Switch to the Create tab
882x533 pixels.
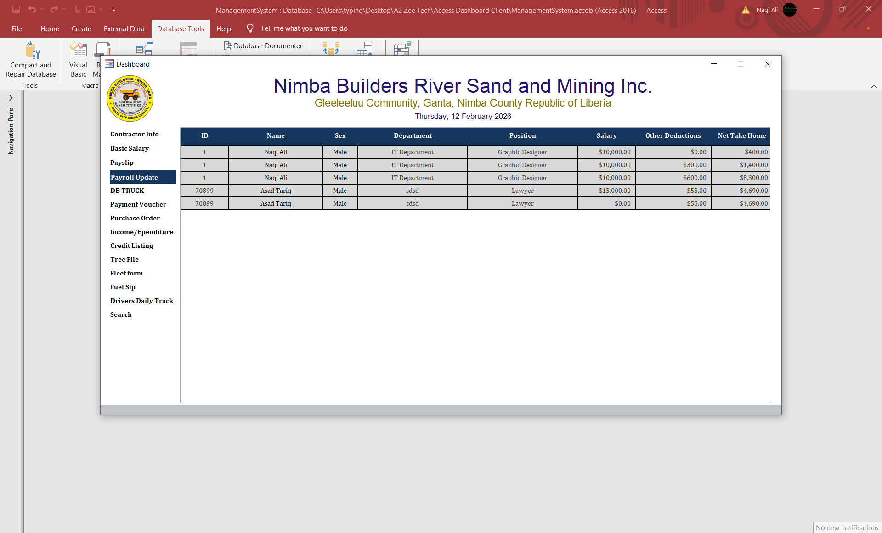tap(81, 28)
